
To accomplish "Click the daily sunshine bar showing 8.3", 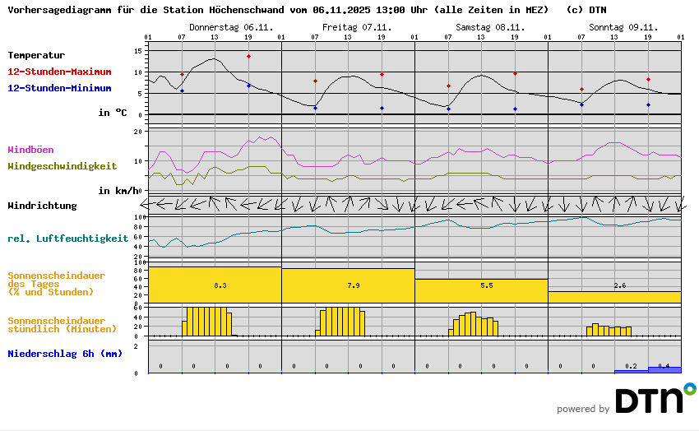I will [215, 285].
